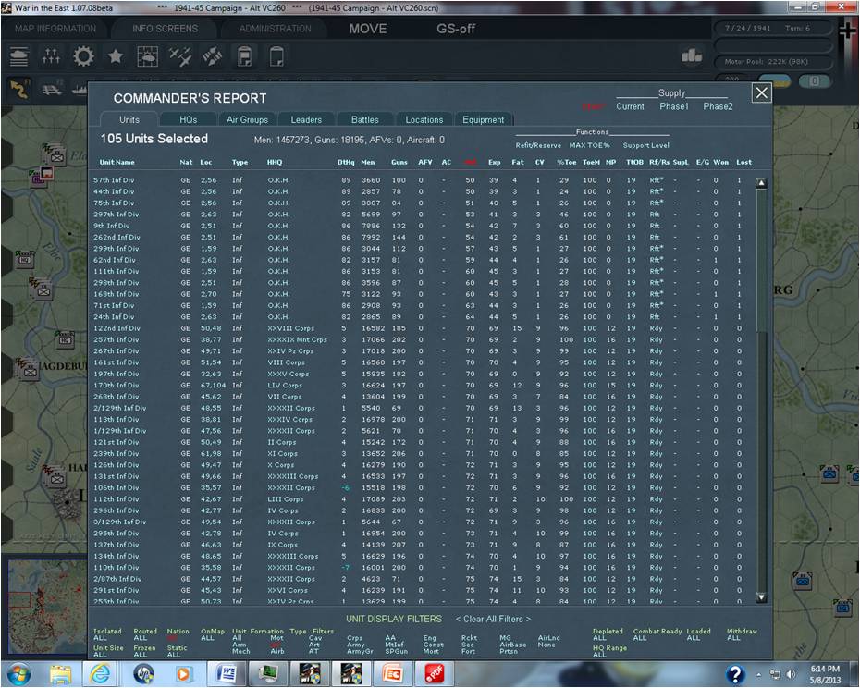Close the Commander's Report with X
This screenshot has height=688, width=860.
[x=761, y=92]
